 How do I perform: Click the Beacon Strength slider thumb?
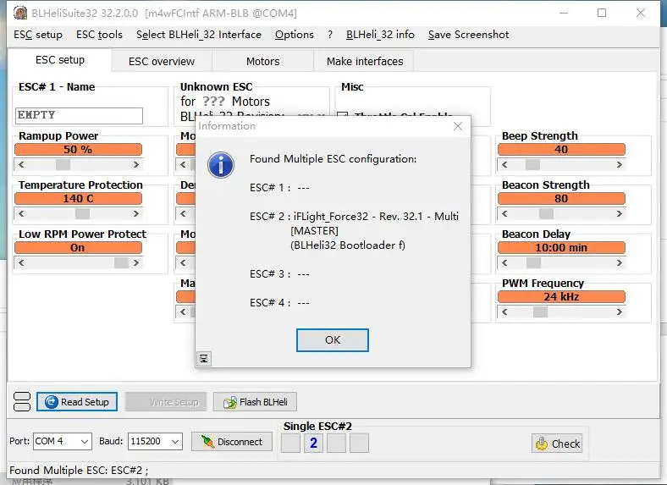[546, 213]
